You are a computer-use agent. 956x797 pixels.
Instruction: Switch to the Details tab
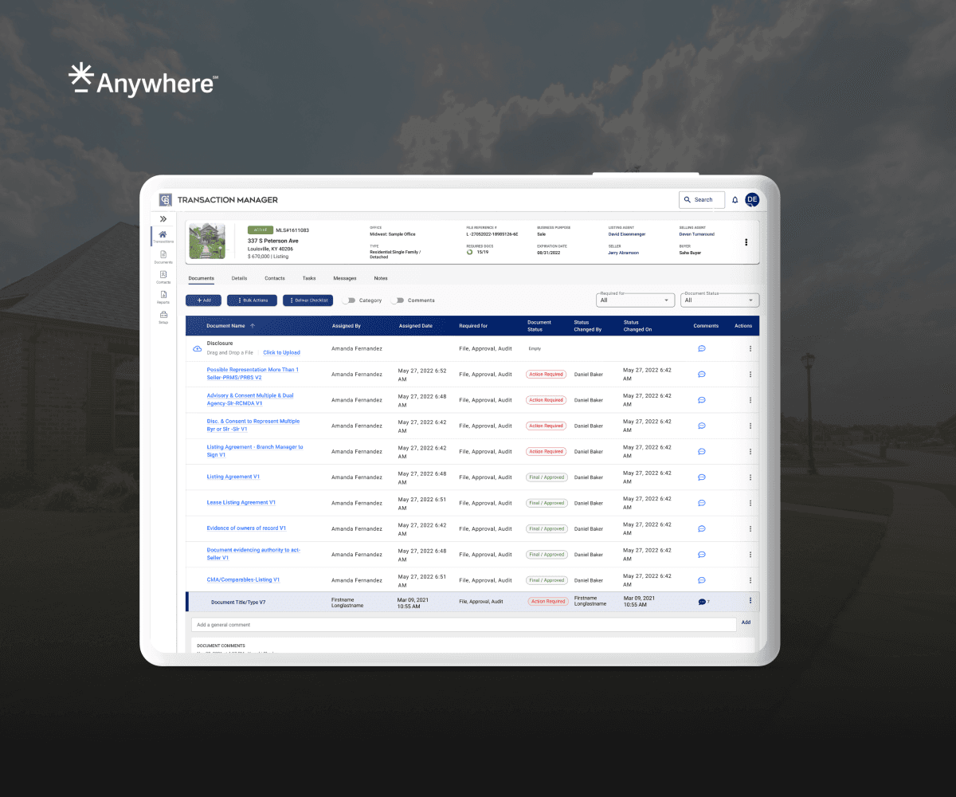[x=239, y=278]
